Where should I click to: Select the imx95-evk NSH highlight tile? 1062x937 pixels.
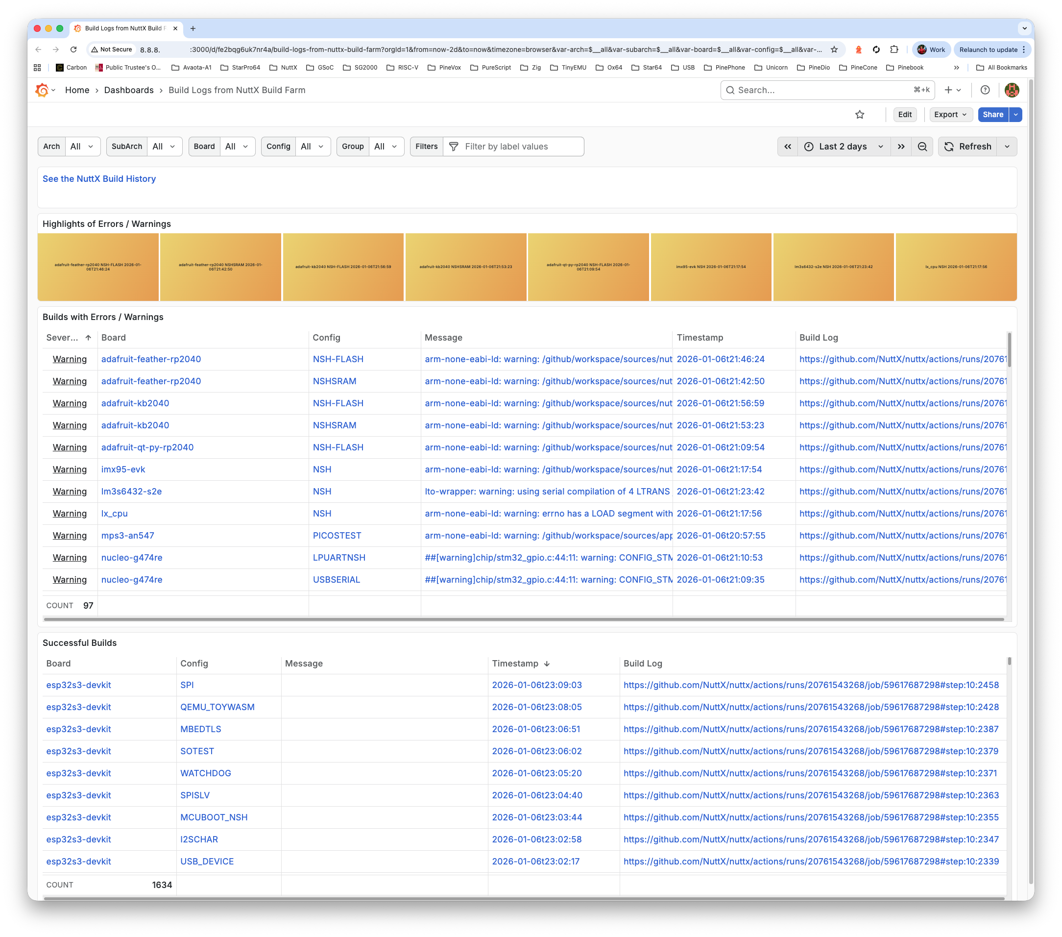(x=710, y=267)
